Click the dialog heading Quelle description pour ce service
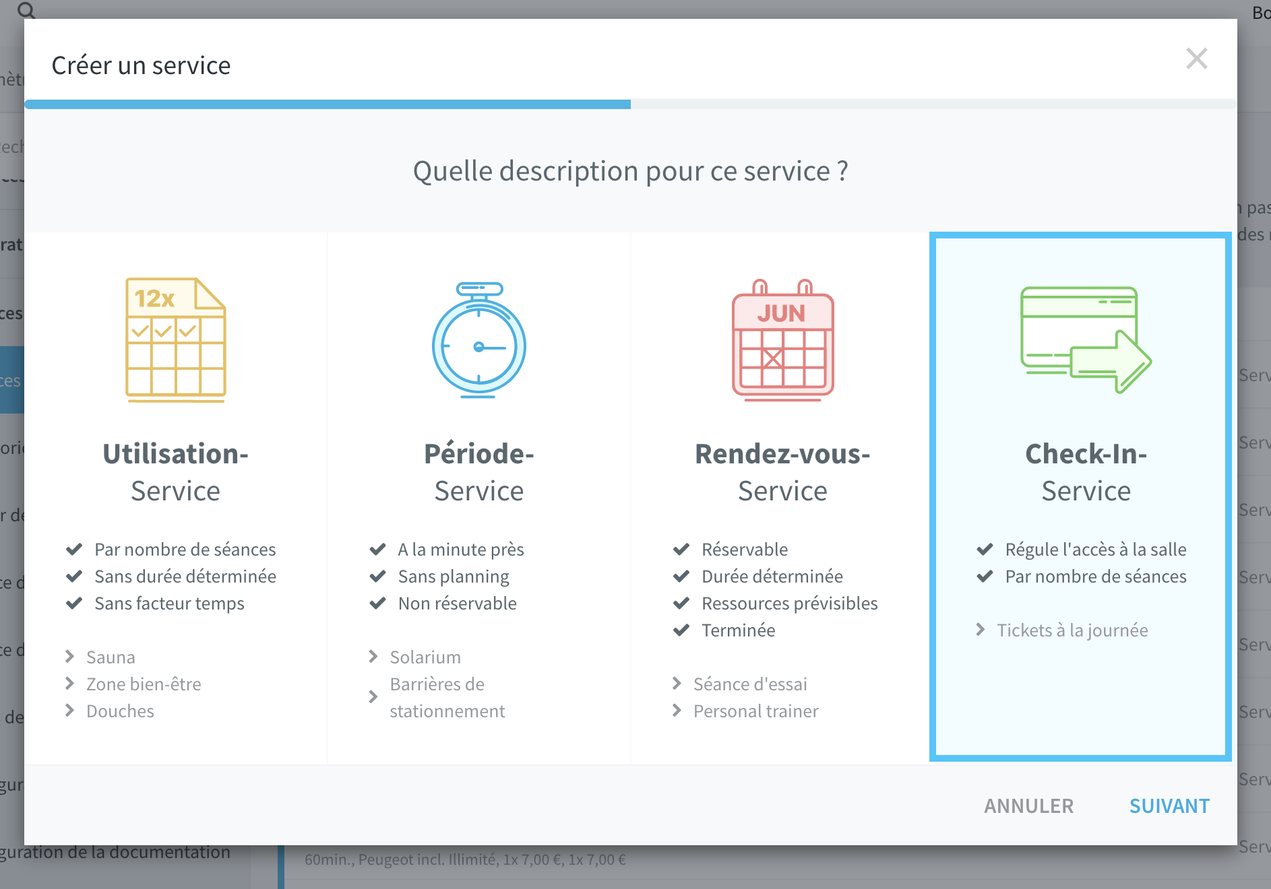1271x889 pixels. [x=631, y=171]
